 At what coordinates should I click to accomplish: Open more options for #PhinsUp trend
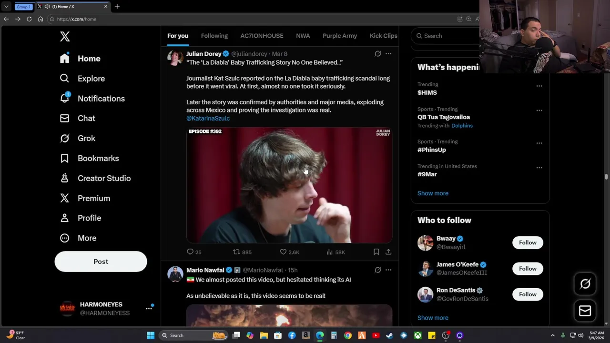pos(539,143)
